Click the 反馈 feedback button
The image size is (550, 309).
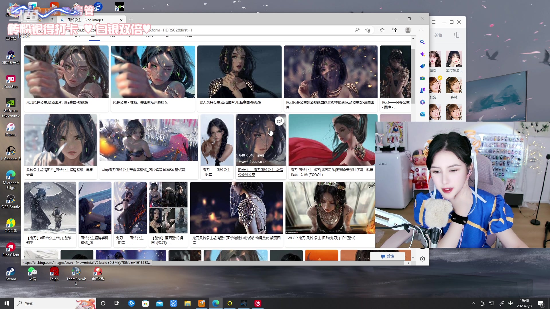click(x=388, y=256)
